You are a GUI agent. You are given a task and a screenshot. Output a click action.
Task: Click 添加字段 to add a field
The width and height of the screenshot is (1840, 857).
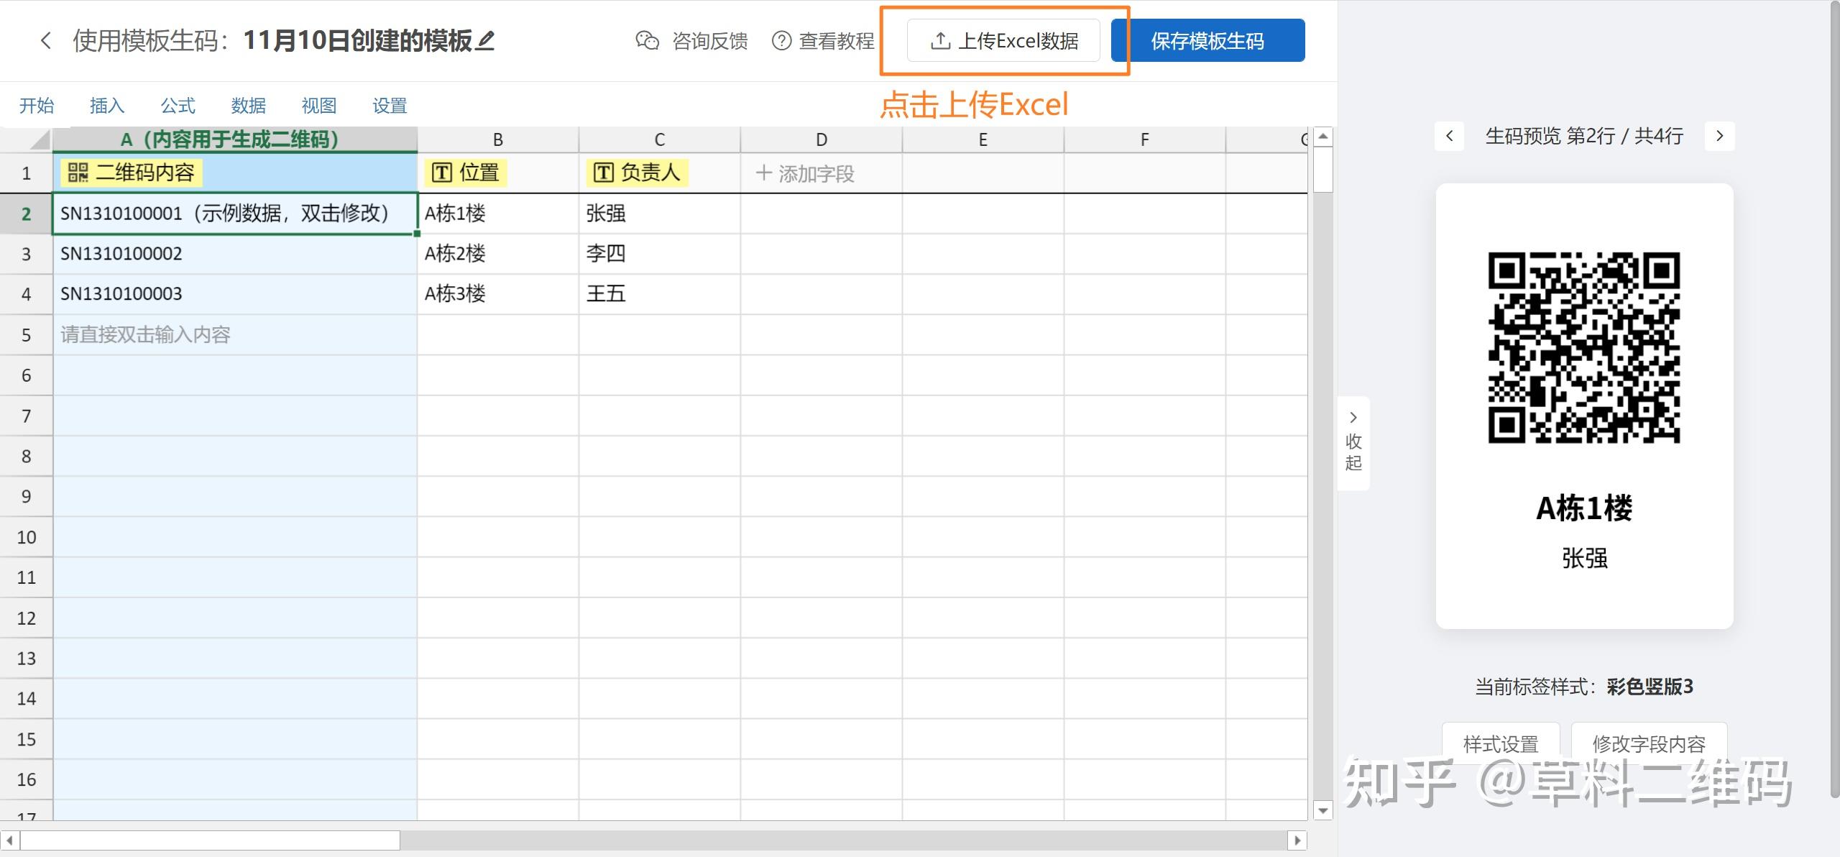[805, 173]
